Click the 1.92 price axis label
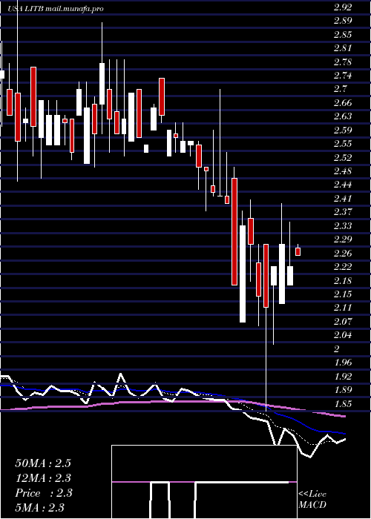 (343, 377)
